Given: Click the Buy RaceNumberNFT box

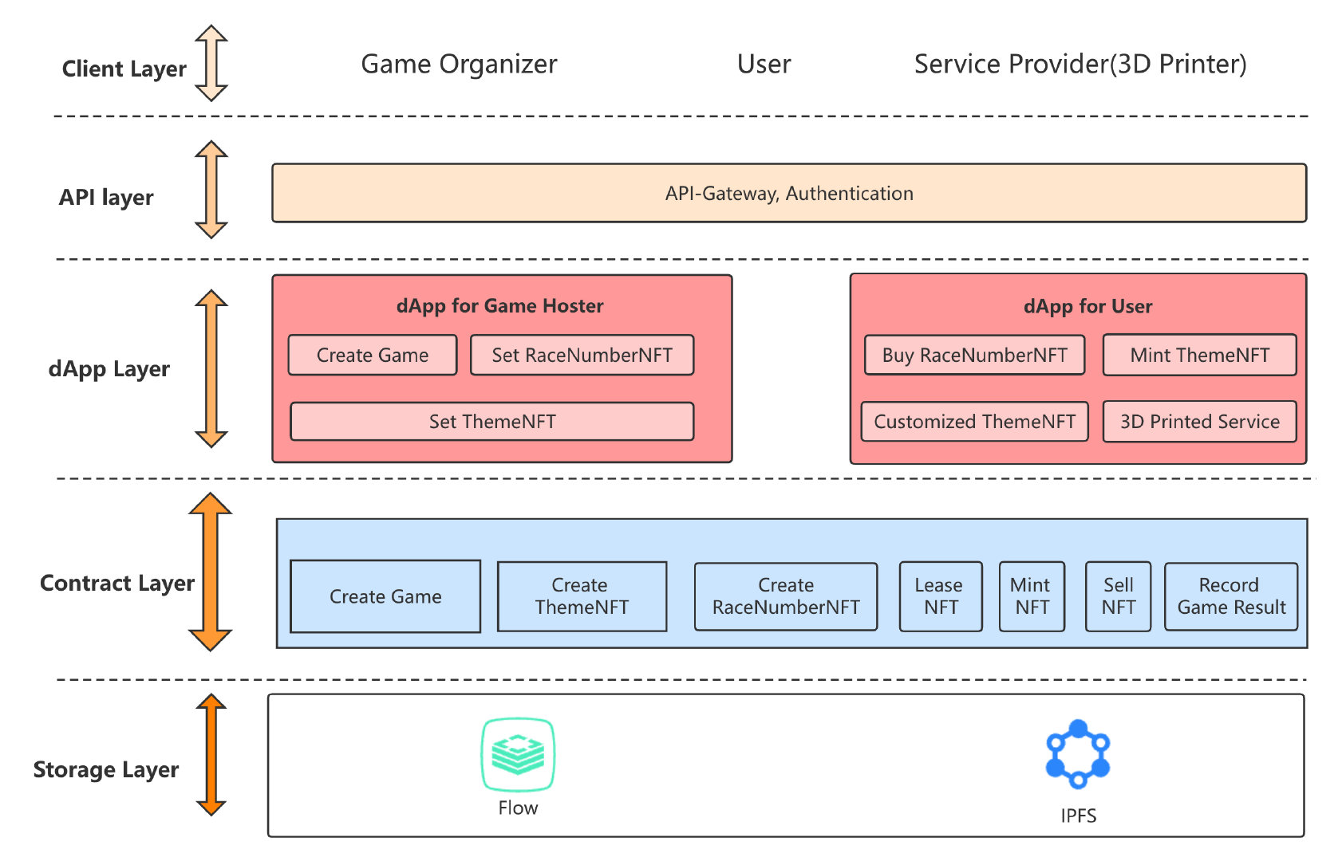Looking at the screenshot, I should pos(975,355).
